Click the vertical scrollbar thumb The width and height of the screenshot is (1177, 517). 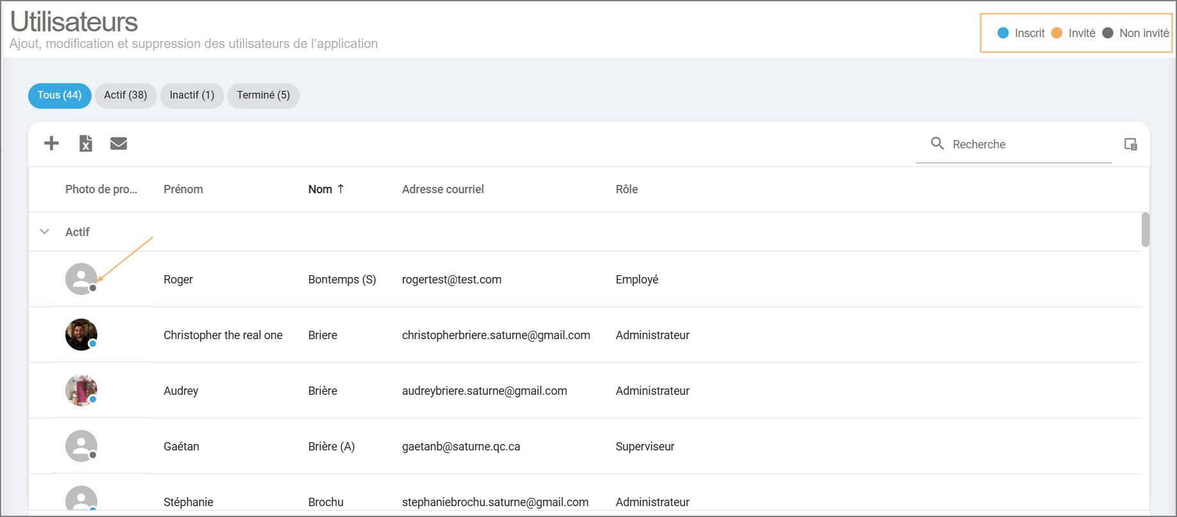click(1145, 229)
